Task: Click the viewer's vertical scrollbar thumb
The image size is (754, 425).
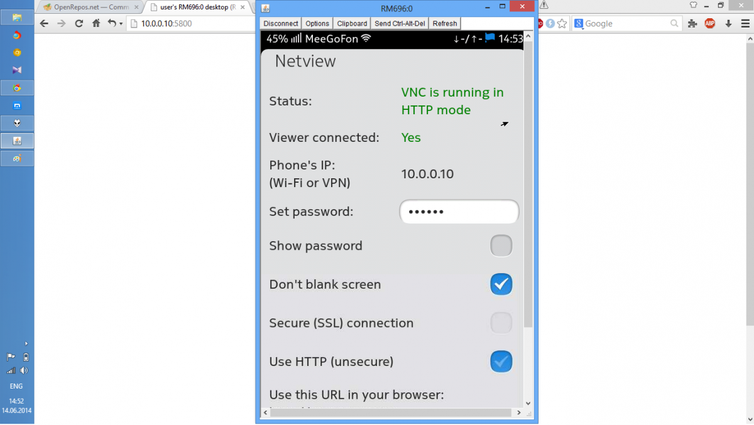Action: pyautogui.click(x=528, y=188)
